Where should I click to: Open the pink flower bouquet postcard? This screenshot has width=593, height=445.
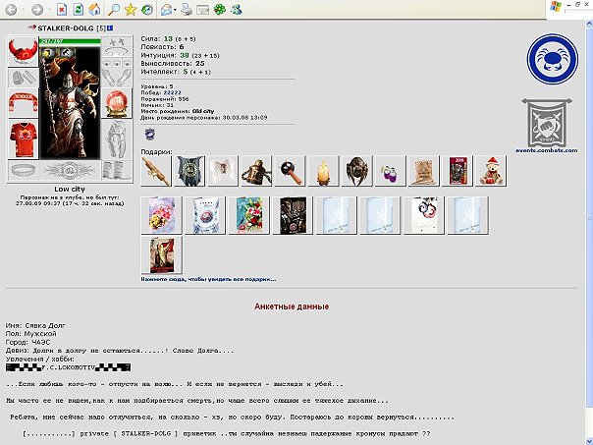tap(161, 215)
